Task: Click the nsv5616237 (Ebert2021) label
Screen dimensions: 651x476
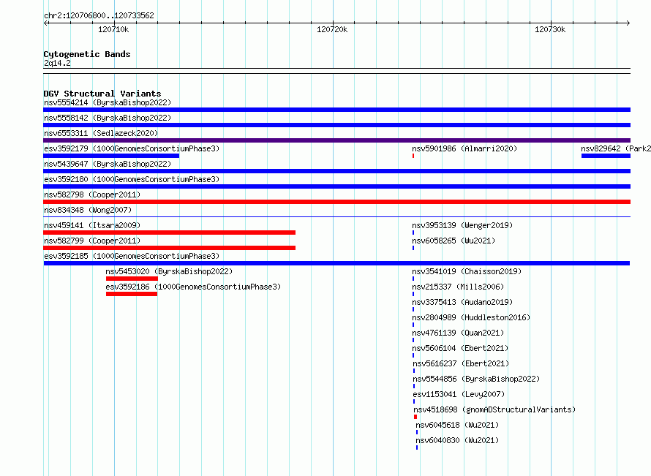Action: (461, 363)
